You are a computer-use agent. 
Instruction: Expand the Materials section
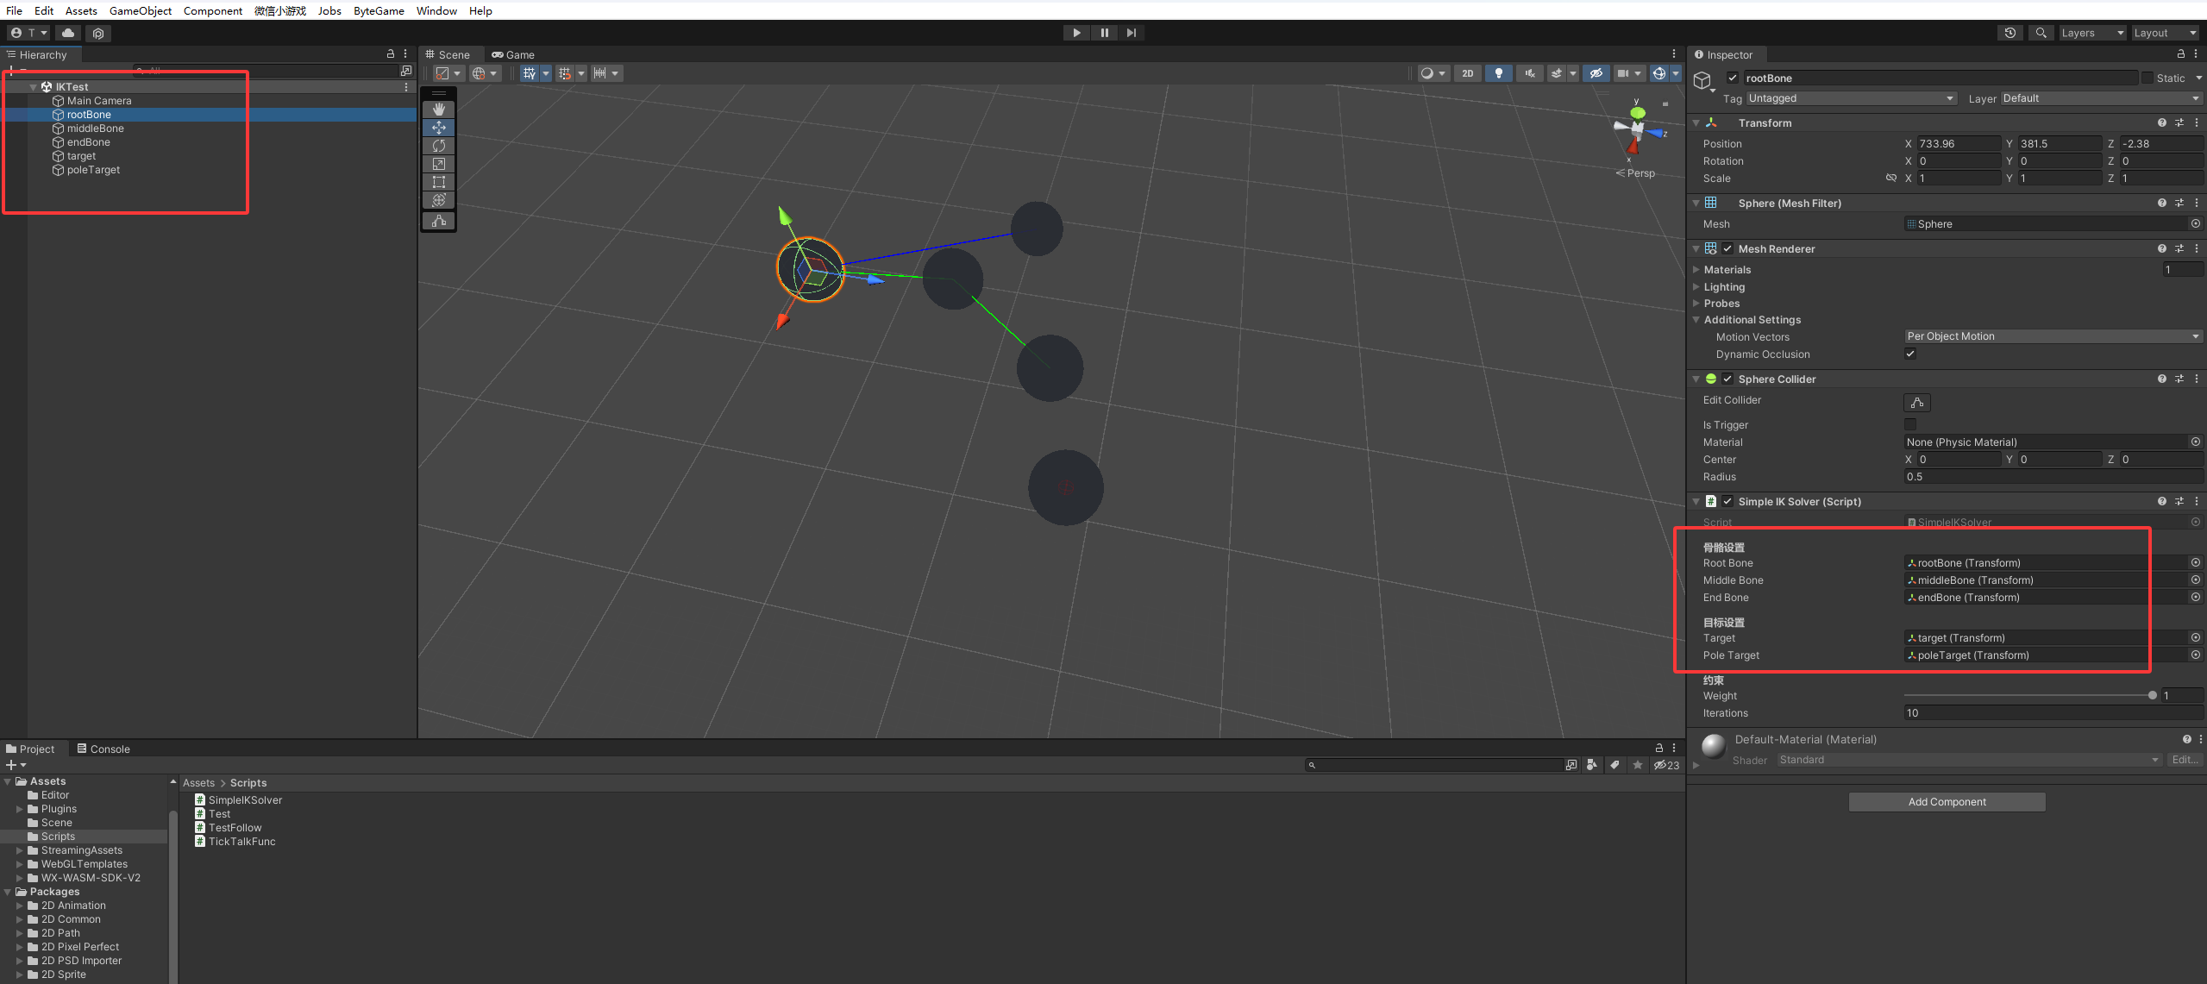1727,270
